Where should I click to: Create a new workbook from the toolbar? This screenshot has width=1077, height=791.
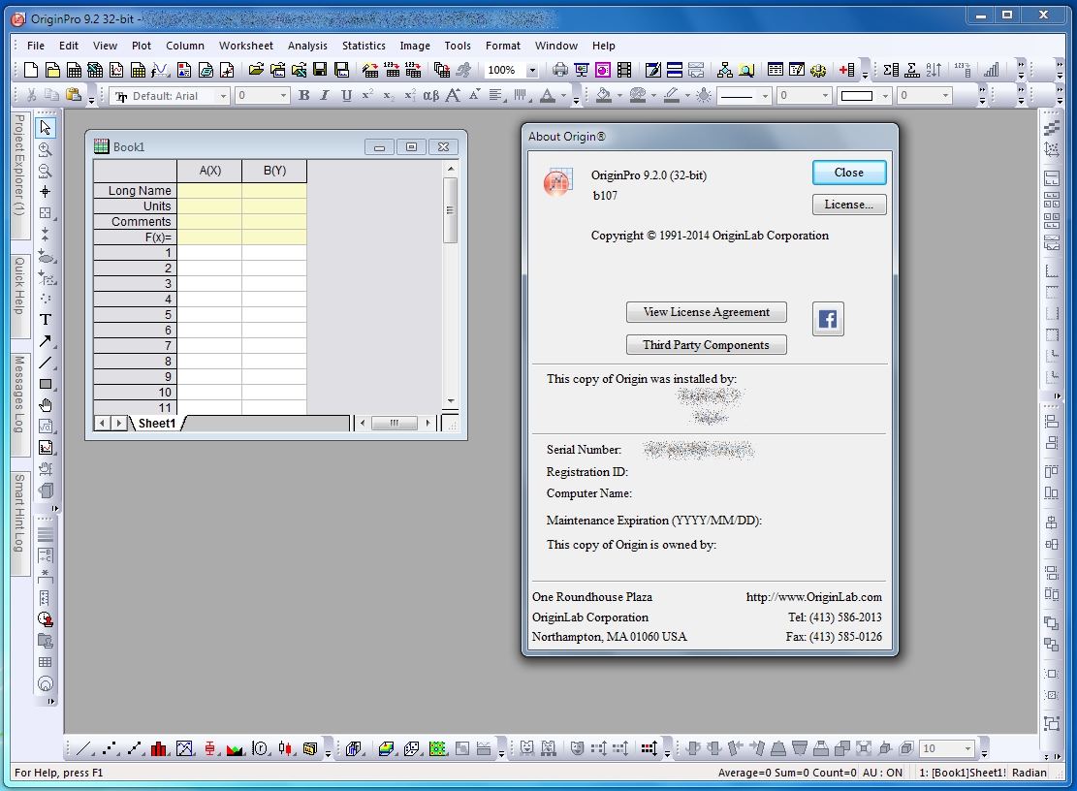74,70
